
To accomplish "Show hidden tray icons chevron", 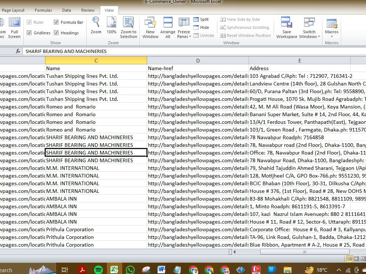I will pyautogui.click(x=339, y=270).
